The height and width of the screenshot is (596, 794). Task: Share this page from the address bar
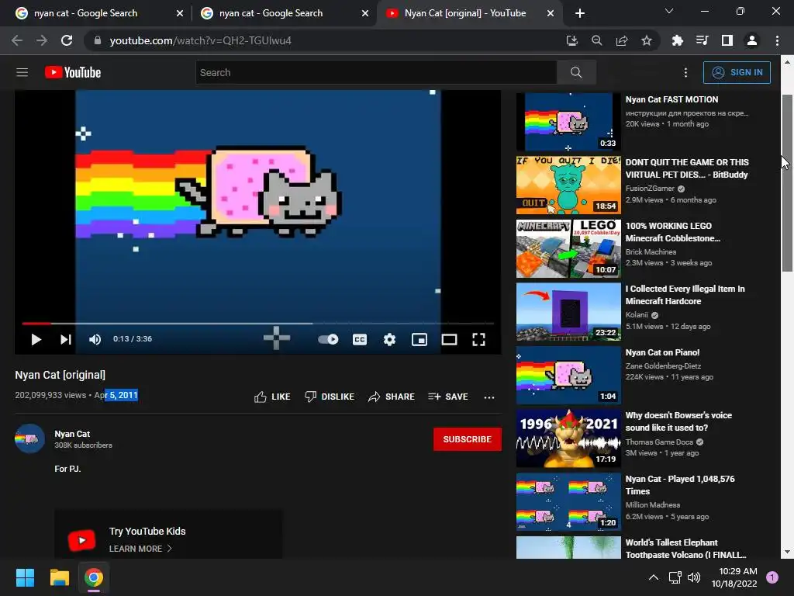(x=622, y=40)
